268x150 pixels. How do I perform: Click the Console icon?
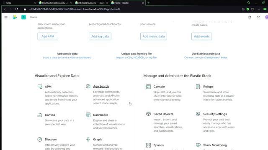[148, 87]
